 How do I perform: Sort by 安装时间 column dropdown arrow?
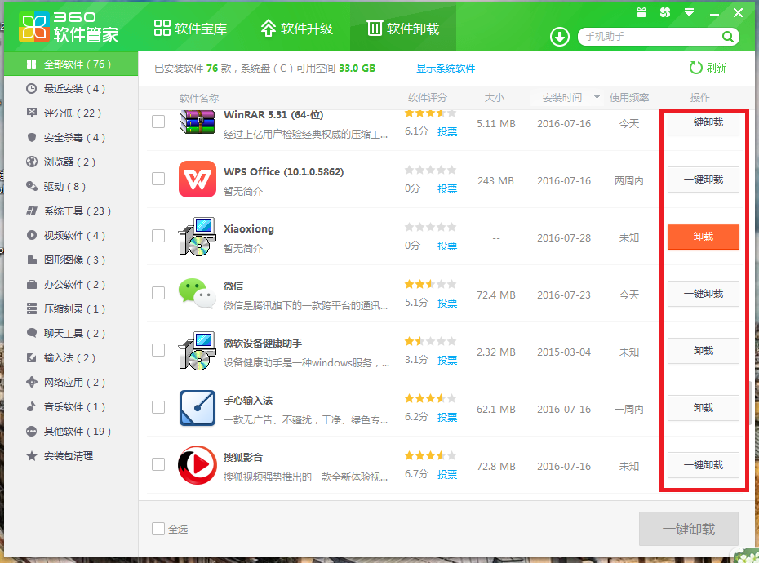597,97
